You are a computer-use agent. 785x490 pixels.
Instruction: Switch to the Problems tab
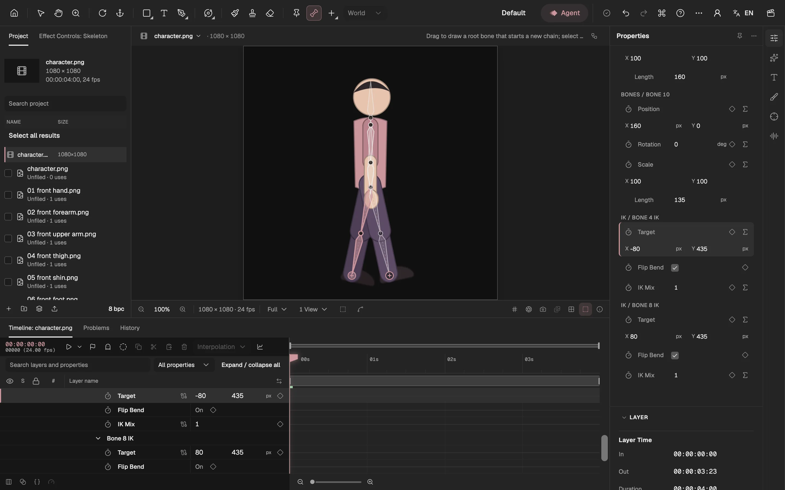point(96,328)
